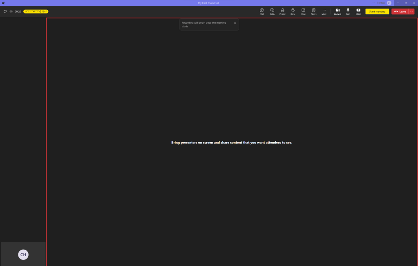Open the CH profile account menu

[x=389, y=3]
